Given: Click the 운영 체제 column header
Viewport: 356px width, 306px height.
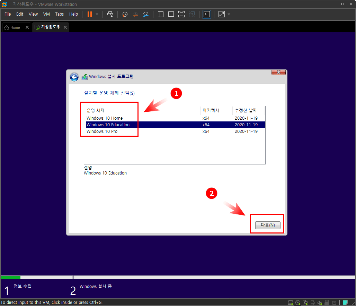Looking at the screenshot, I should (x=142, y=110).
